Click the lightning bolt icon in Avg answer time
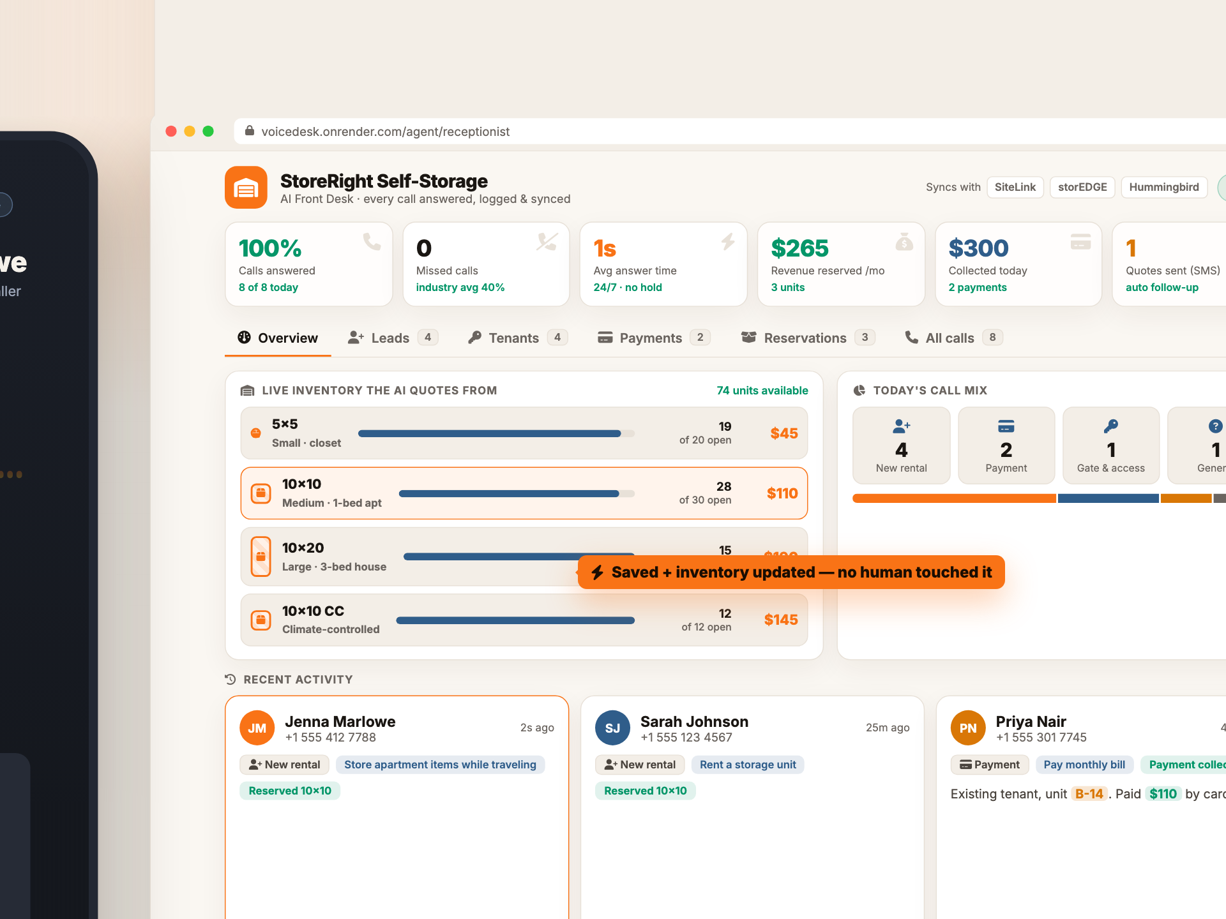 728,242
